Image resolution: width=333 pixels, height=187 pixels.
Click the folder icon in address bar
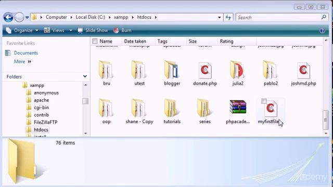pyautogui.click(x=34, y=17)
